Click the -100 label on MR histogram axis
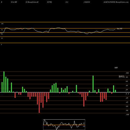This screenshot has height=130, width=130. coord(127,115)
